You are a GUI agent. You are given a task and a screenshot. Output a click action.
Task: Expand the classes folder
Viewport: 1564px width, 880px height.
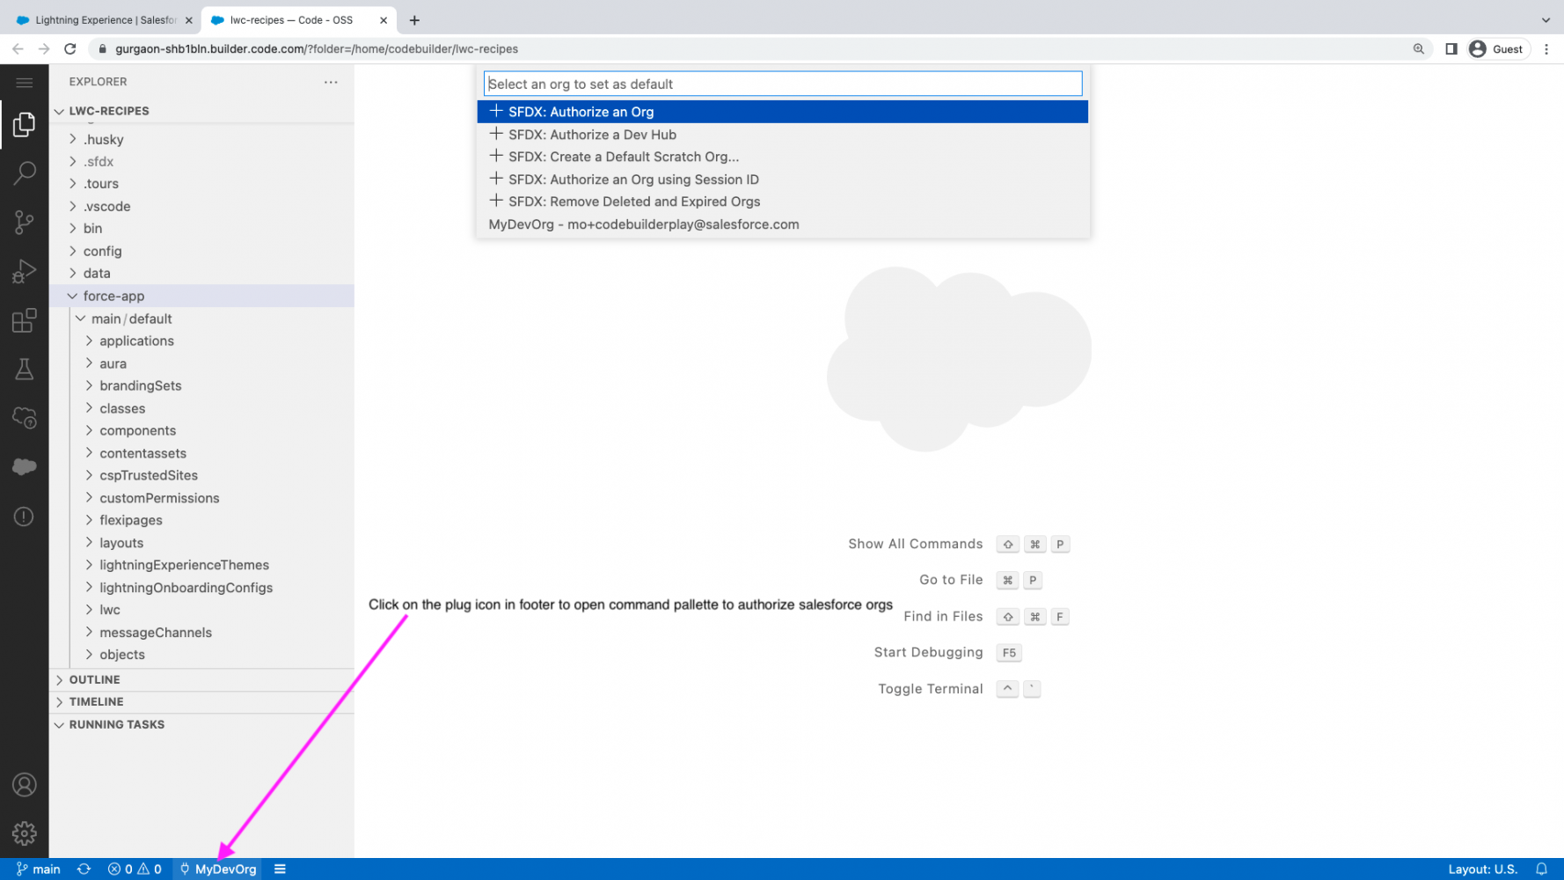coord(202,408)
